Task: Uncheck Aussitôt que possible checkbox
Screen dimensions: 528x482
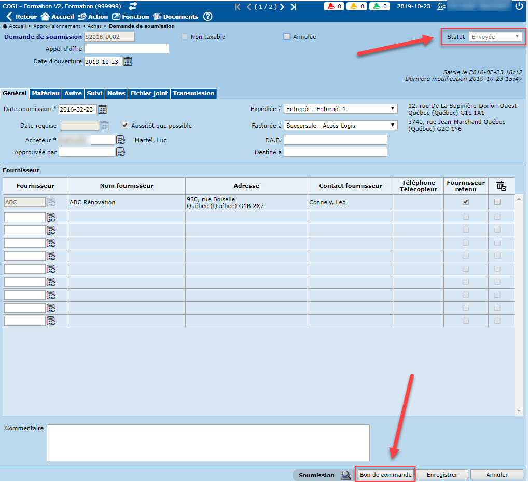Action: point(125,126)
